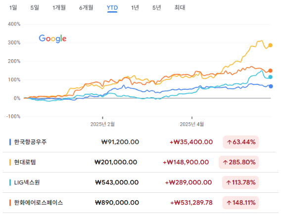
Task: Click the Google logo watermark
Action: tap(52, 38)
